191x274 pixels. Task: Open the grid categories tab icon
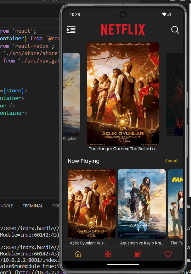[108, 254]
